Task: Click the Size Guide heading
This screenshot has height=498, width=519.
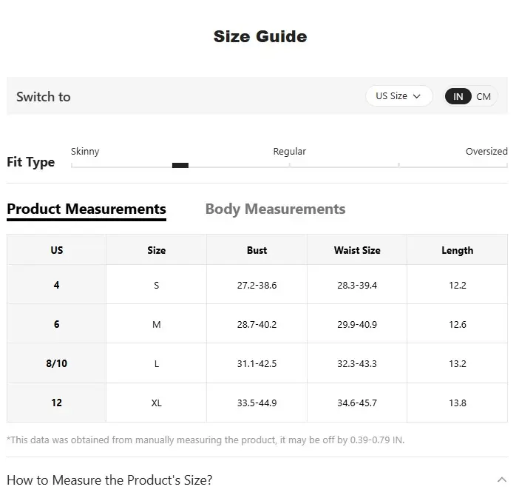Action: [259, 36]
